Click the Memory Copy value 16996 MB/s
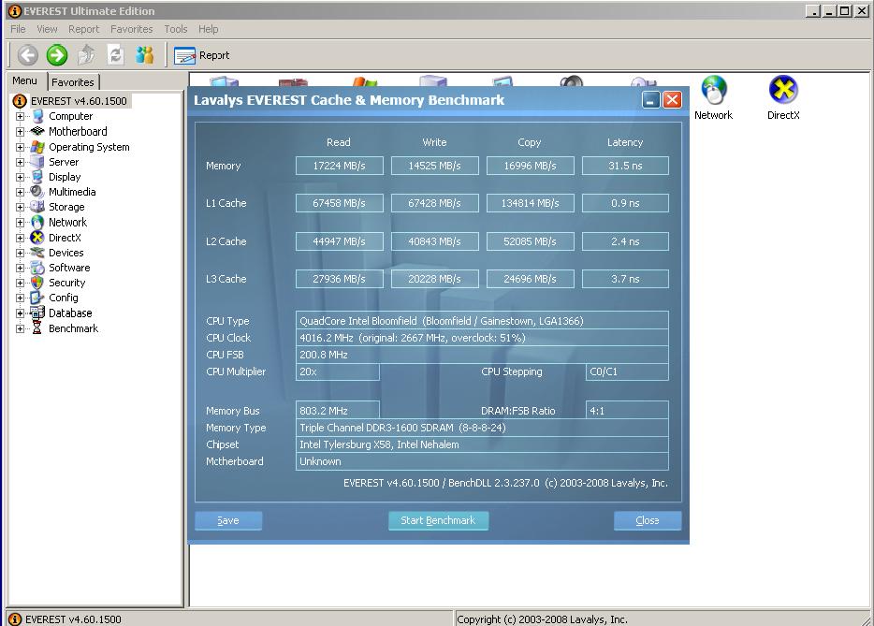This screenshot has width=874, height=626. point(530,167)
